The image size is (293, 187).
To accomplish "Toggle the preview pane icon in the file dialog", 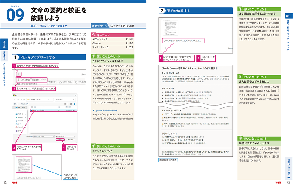I will click(71, 104).
